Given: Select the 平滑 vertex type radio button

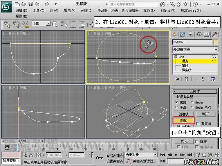Looking at the screenshot, I should click(x=177, y=107).
